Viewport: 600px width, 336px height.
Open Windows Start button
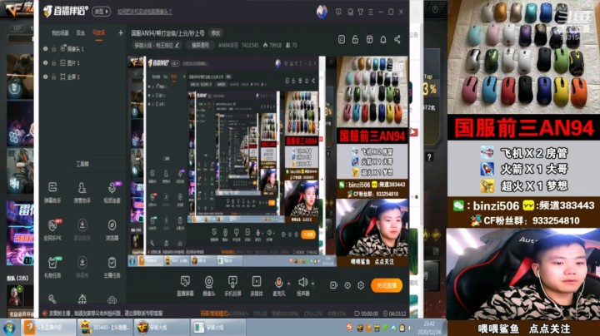[9, 328]
